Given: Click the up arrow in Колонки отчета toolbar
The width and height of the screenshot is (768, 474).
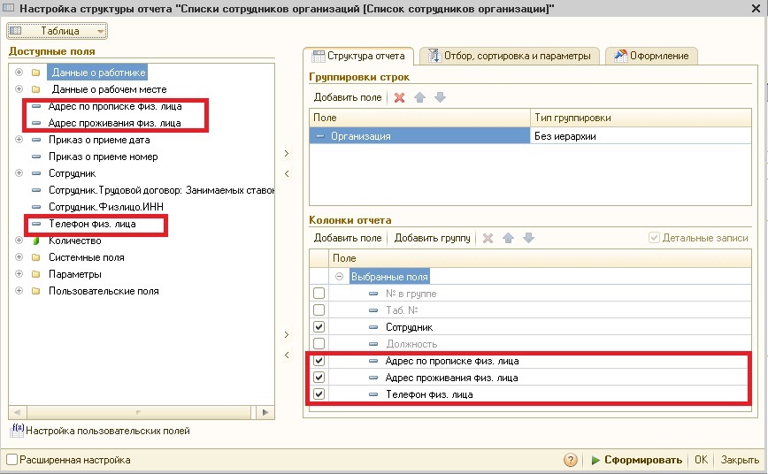Looking at the screenshot, I should pos(509,238).
